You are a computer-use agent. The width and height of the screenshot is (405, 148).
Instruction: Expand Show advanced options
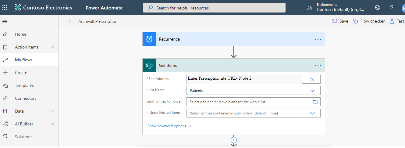click(170, 126)
